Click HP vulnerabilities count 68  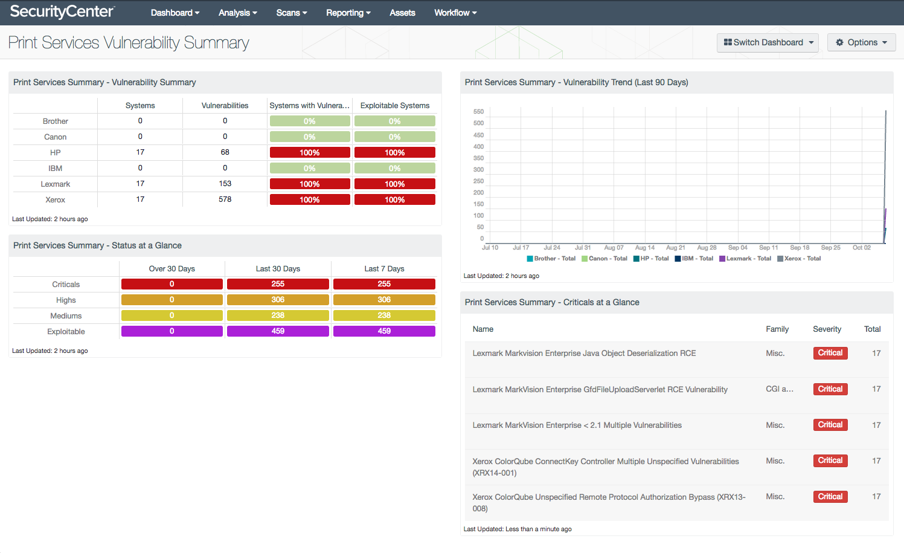click(x=225, y=152)
